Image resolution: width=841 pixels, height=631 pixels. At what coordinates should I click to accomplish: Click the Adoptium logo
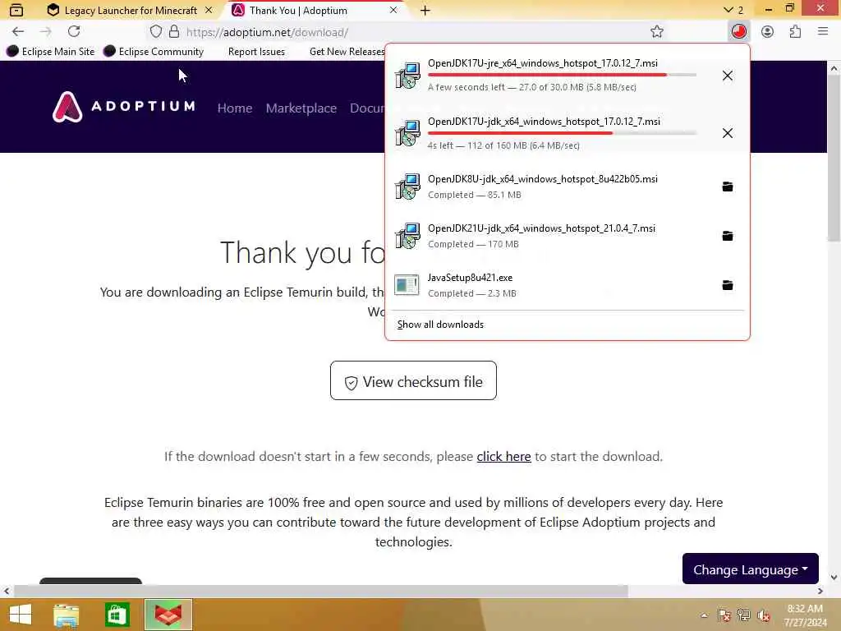124,107
